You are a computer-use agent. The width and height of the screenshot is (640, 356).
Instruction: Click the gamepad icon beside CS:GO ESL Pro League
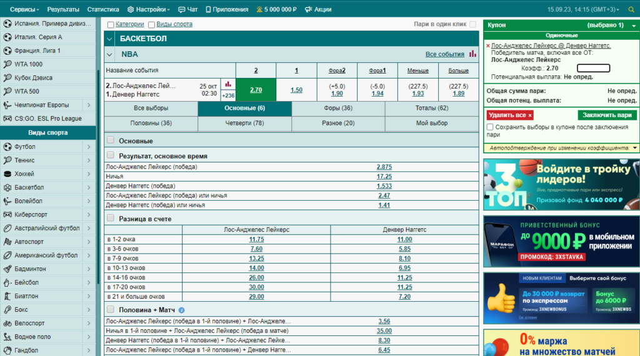click(7, 118)
